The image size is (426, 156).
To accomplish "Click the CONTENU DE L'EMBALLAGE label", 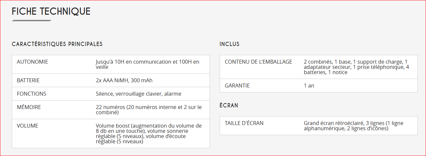I will tap(258, 62).
